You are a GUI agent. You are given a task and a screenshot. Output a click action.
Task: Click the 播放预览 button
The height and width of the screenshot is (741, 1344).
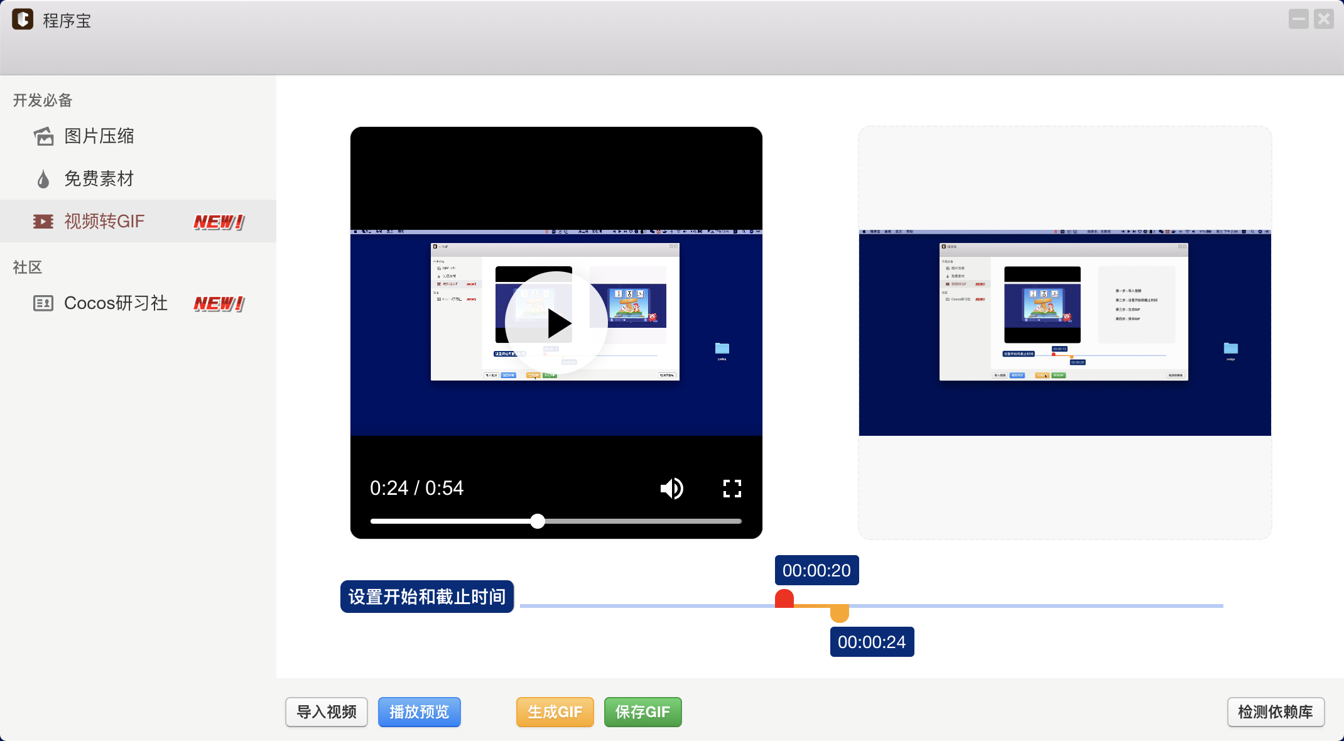click(x=419, y=711)
